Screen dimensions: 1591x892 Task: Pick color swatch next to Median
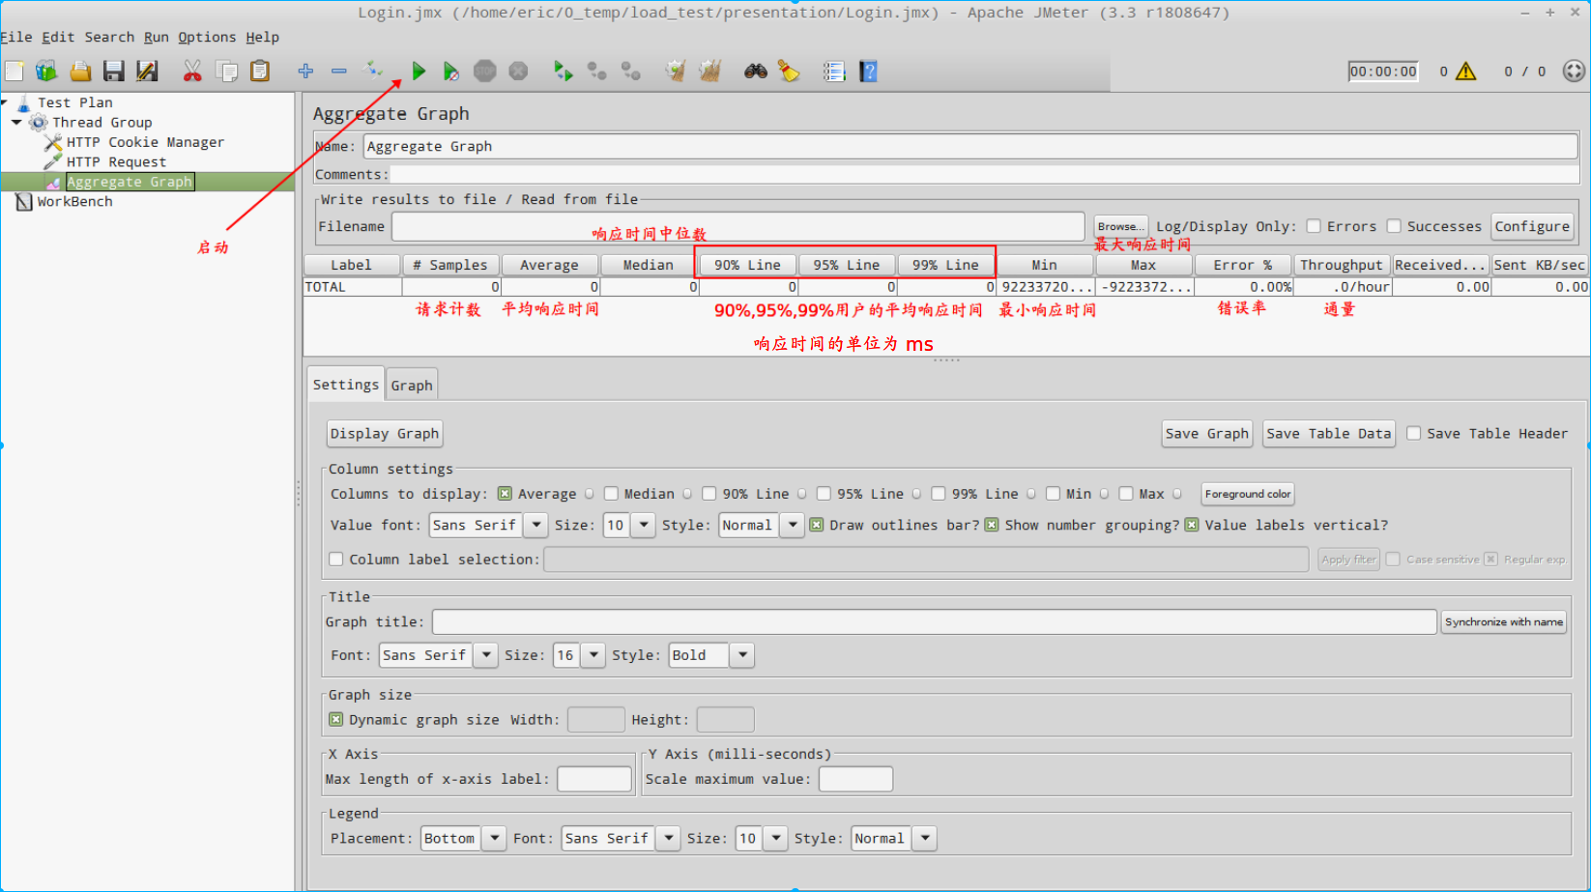687,494
